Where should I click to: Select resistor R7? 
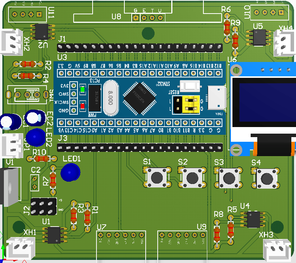[x=53, y=180]
